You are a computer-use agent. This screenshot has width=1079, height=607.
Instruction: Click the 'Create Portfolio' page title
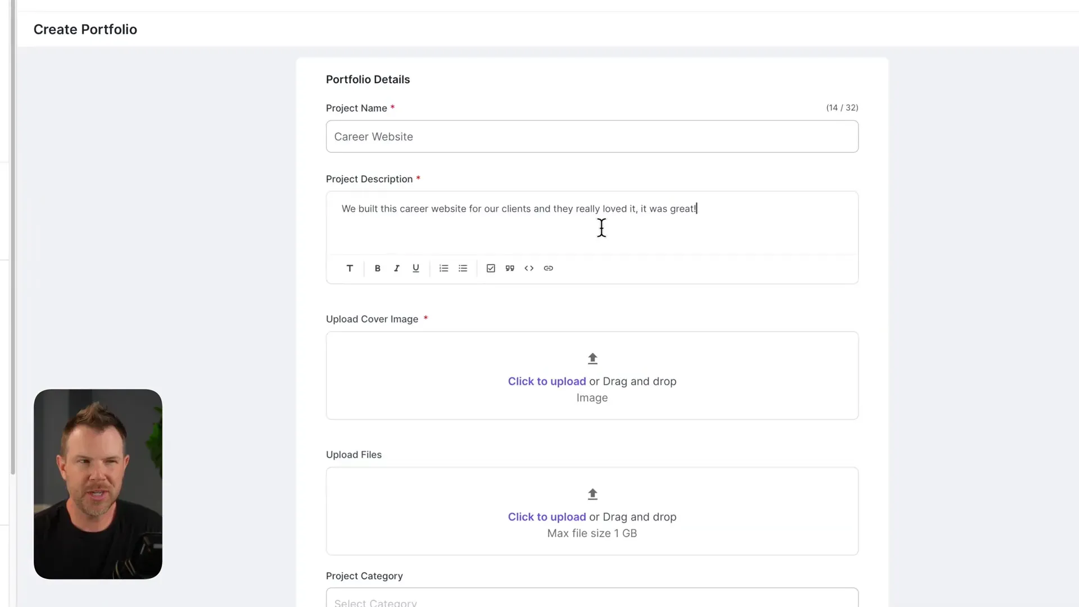(85, 29)
